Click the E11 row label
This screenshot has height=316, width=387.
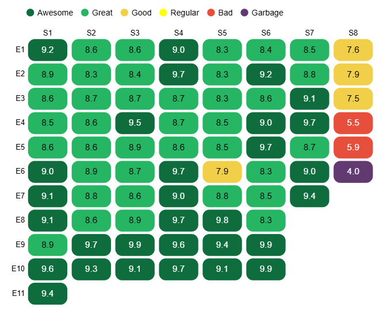click(18, 293)
